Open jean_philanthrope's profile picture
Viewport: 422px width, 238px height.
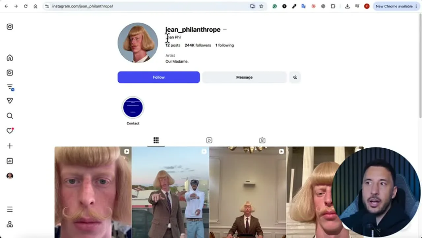137,43
